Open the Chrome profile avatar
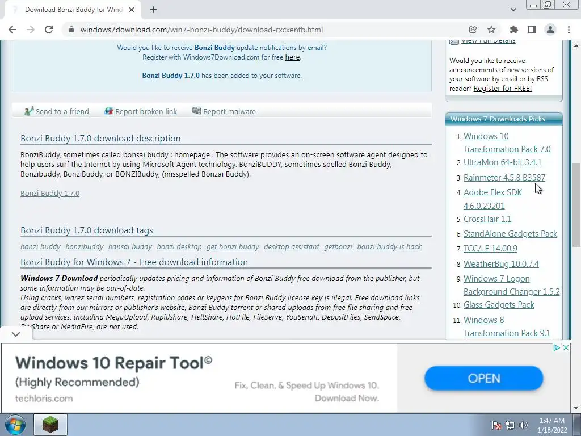The image size is (581, 436). click(550, 30)
